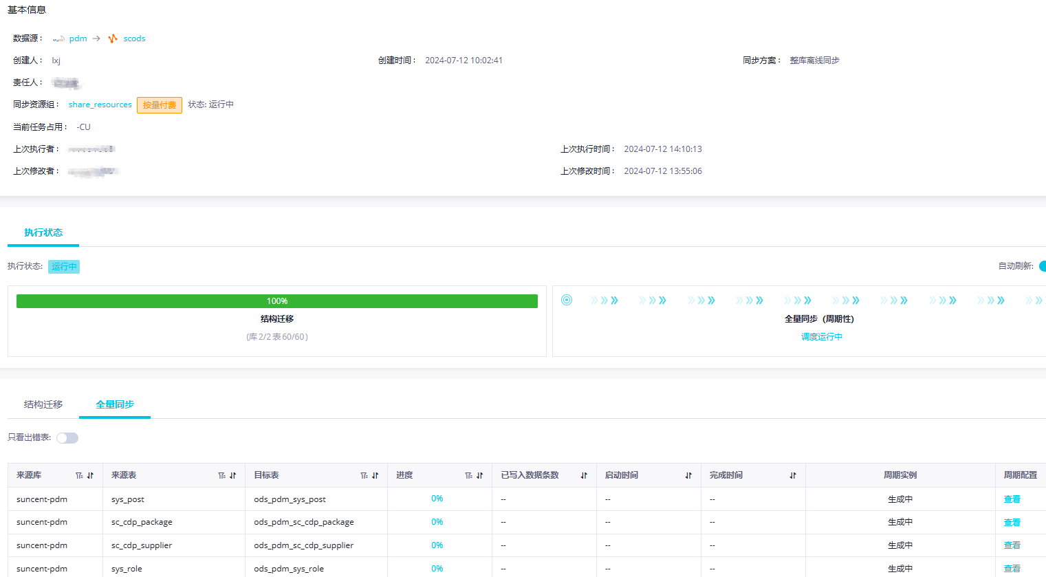Select the 全量同步 tab
1046x577 pixels.
click(115, 404)
